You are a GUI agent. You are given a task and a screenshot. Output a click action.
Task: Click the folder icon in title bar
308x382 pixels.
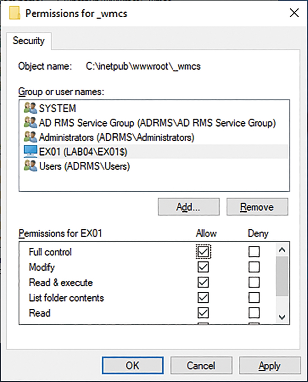[x=15, y=13]
